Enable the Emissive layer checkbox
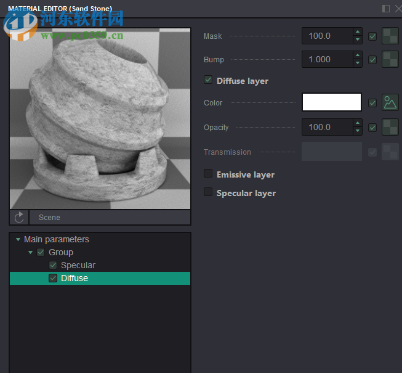Viewport: 402px width, 373px height. 208,173
